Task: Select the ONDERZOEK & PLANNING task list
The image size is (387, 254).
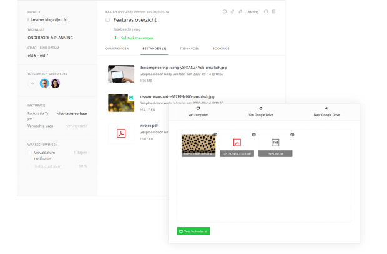Action: pos(50,38)
